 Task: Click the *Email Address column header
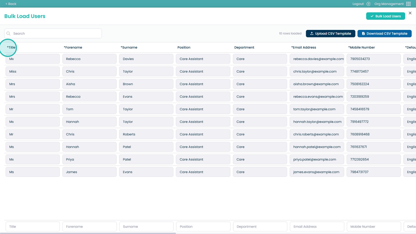pyautogui.click(x=304, y=47)
